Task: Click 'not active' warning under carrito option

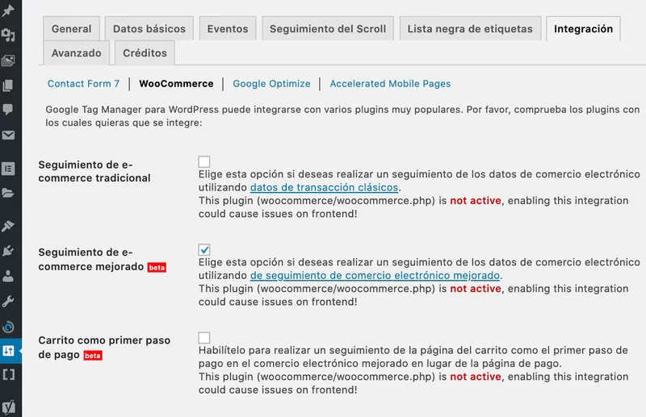Action: click(x=476, y=377)
